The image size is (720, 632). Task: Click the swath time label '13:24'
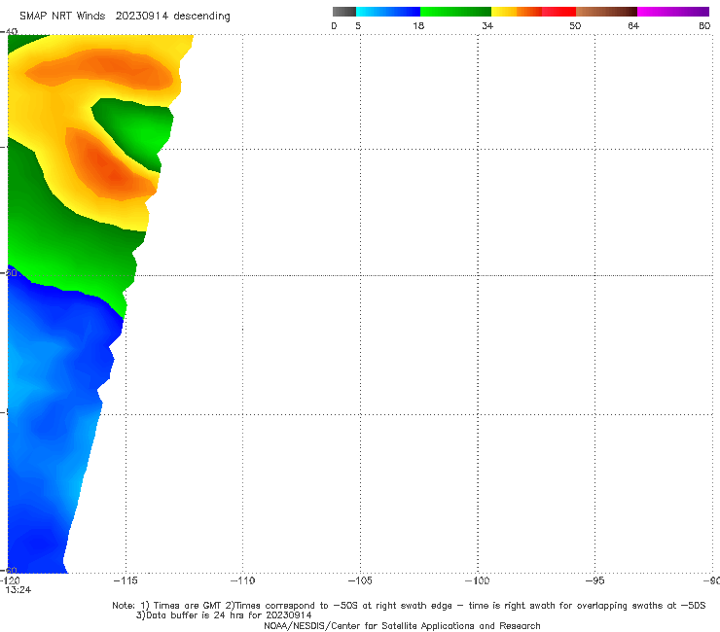pos(18,590)
